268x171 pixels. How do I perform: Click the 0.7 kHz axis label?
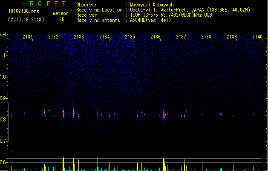tap(3, 141)
